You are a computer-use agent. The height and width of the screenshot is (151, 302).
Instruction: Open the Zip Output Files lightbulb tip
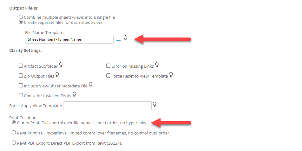(x=57, y=75)
